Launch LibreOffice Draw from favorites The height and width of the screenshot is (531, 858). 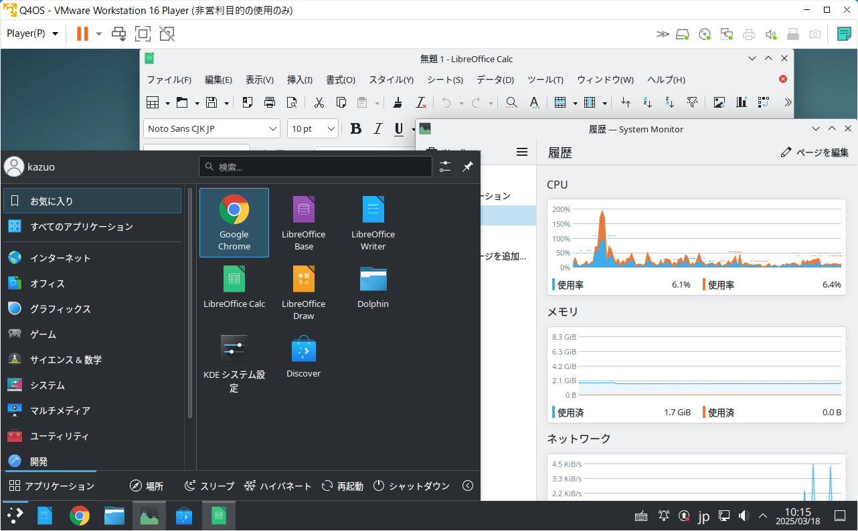[304, 292]
